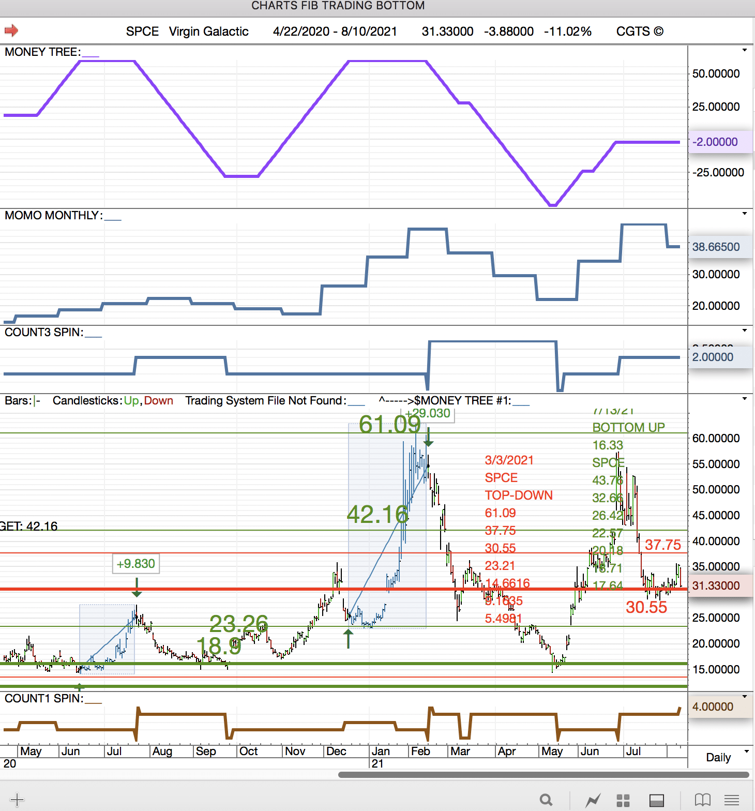Click the Apr month label on time axis
The image size is (755, 811).
point(507,751)
